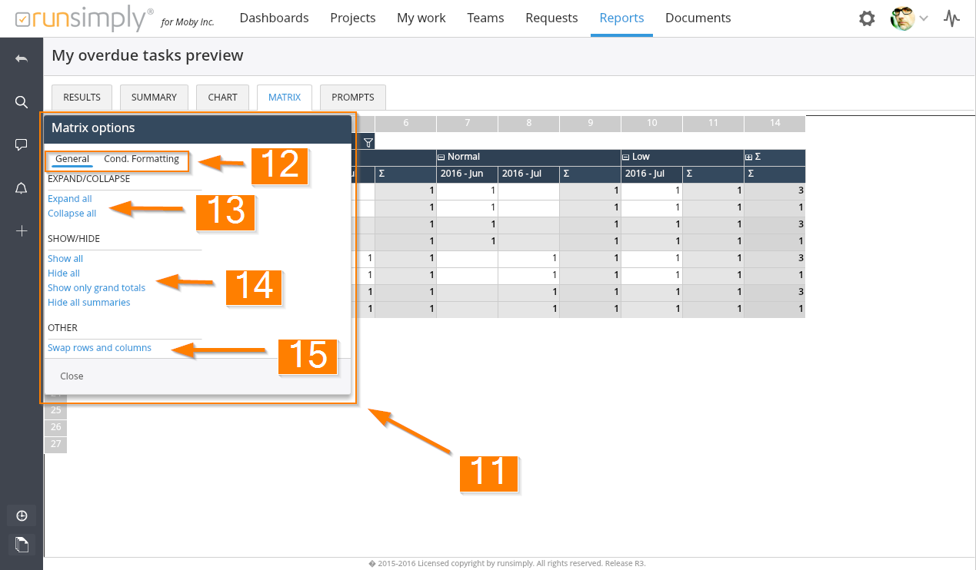Viewport: 976px width, 570px height.
Task: Open the settings gear icon
Action: coord(867,18)
